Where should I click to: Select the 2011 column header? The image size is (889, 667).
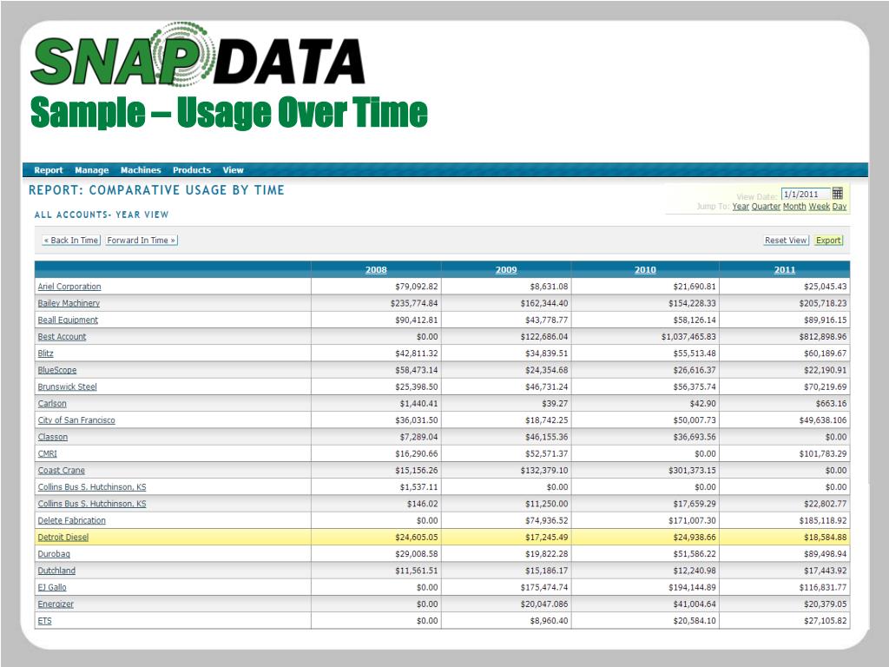point(785,270)
